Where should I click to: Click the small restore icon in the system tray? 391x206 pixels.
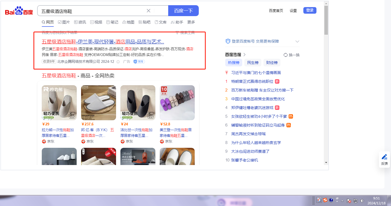[337, 199]
